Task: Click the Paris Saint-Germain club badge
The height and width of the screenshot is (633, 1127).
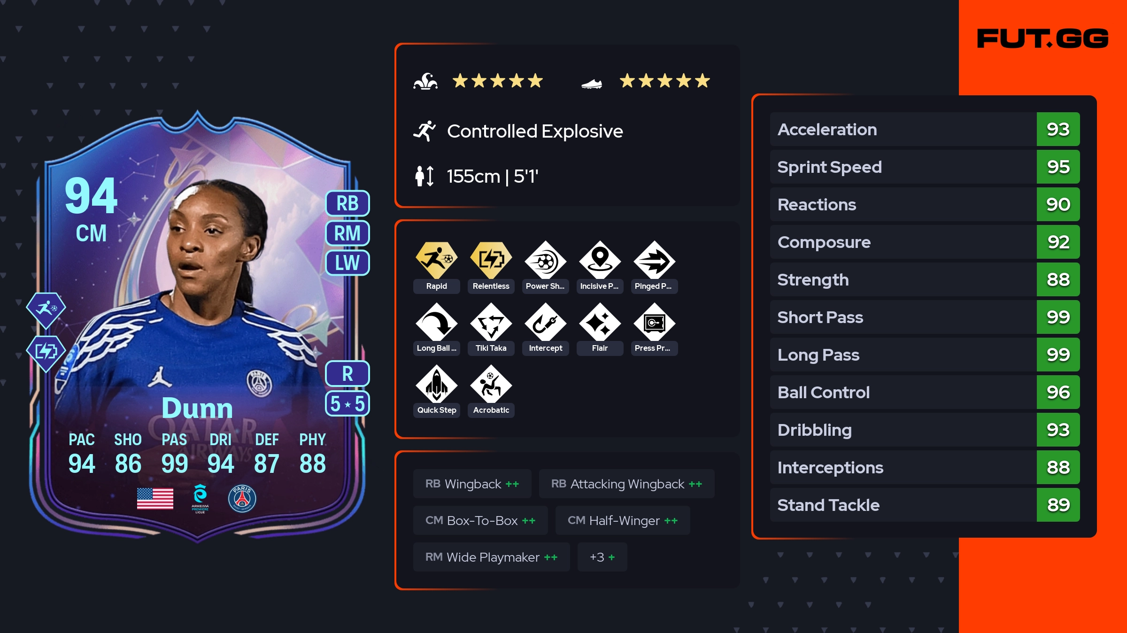Action: 242,499
